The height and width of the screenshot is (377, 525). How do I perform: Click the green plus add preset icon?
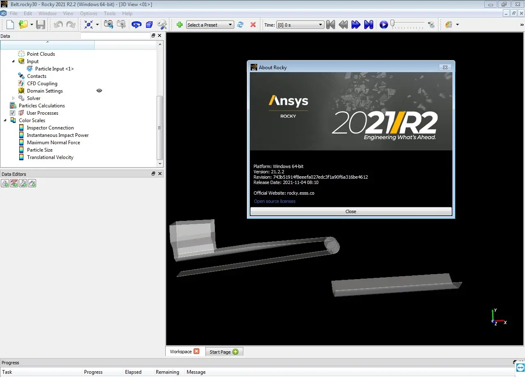179,25
